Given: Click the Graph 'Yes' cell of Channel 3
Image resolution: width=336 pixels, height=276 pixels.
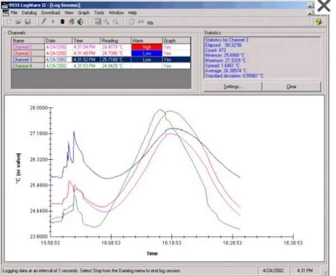Looking at the screenshot, I should [x=176, y=59].
